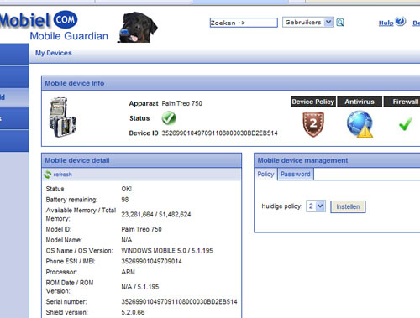Click the Mobile device detail panel header
Viewport: 420px width, 318px height.
pos(141,160)
